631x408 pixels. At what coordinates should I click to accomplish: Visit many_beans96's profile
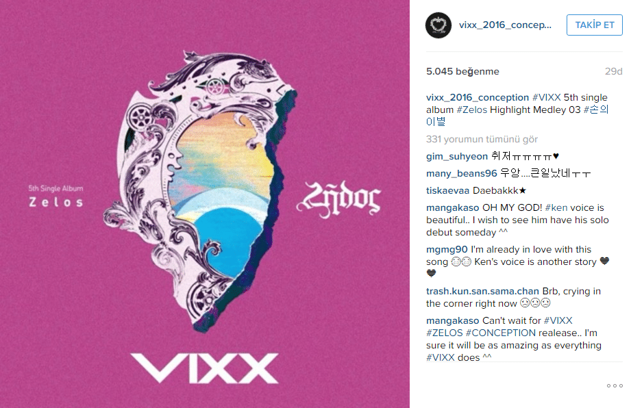pos(462,174)
